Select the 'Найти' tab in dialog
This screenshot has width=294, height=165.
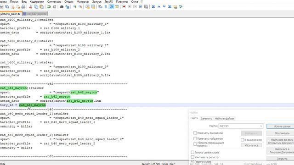194,118
